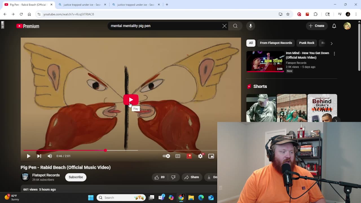Click '661 views 5 hours ago' description text
The image size is (361, 203).
[x=39, y=189]
